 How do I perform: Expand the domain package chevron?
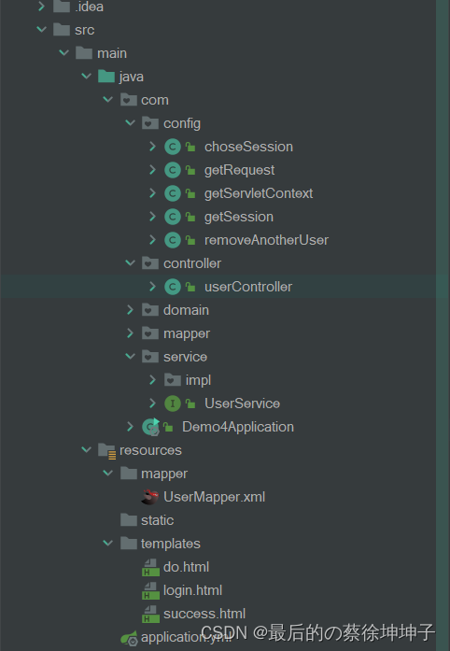point(130,310)
